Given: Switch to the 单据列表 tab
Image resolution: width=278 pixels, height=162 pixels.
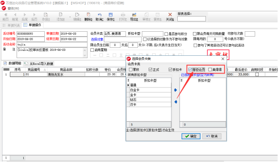Looking at the screenshot, I should coord(11,25).
